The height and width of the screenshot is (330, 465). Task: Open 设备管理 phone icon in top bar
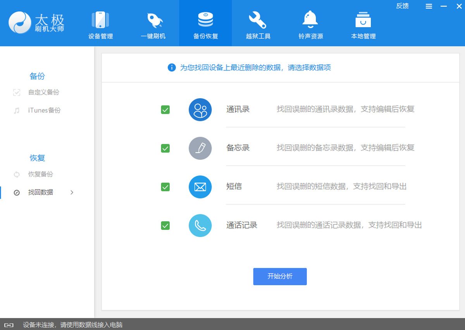tap(100, 20)
